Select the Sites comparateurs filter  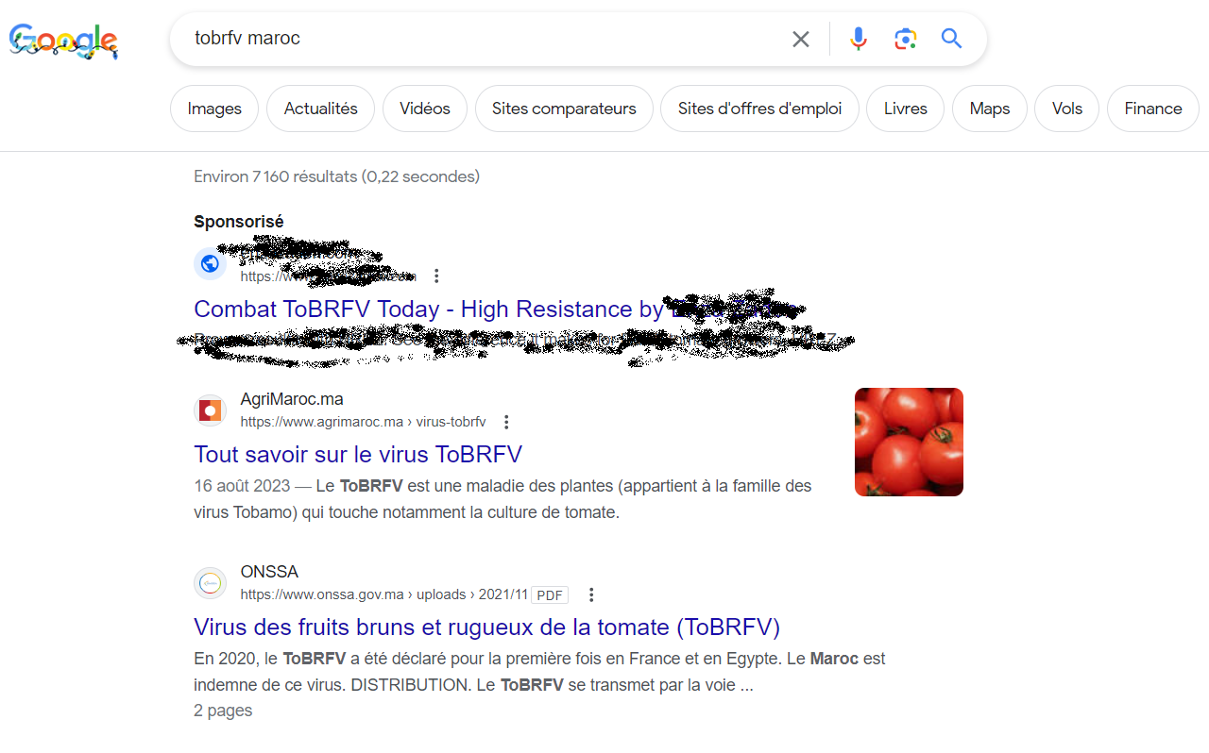pyautogui.click(x=564, y=109)
